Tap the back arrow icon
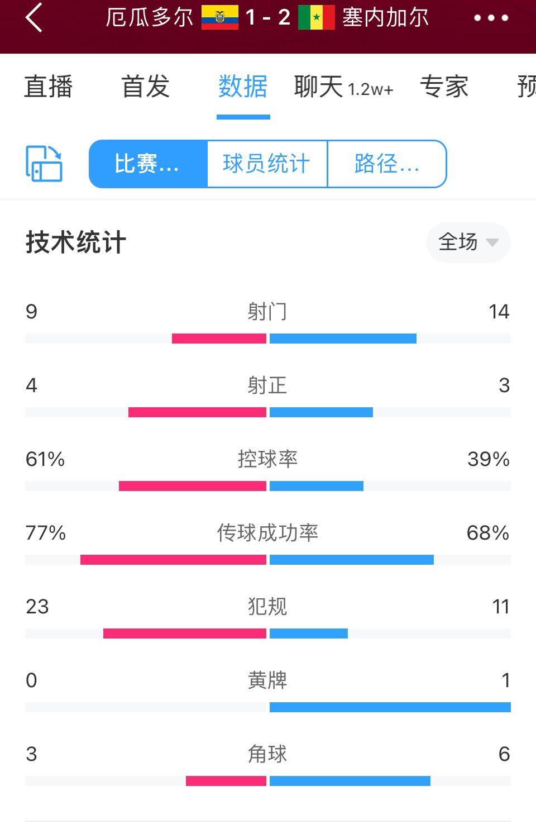536x824 pixels. (34, 17)
